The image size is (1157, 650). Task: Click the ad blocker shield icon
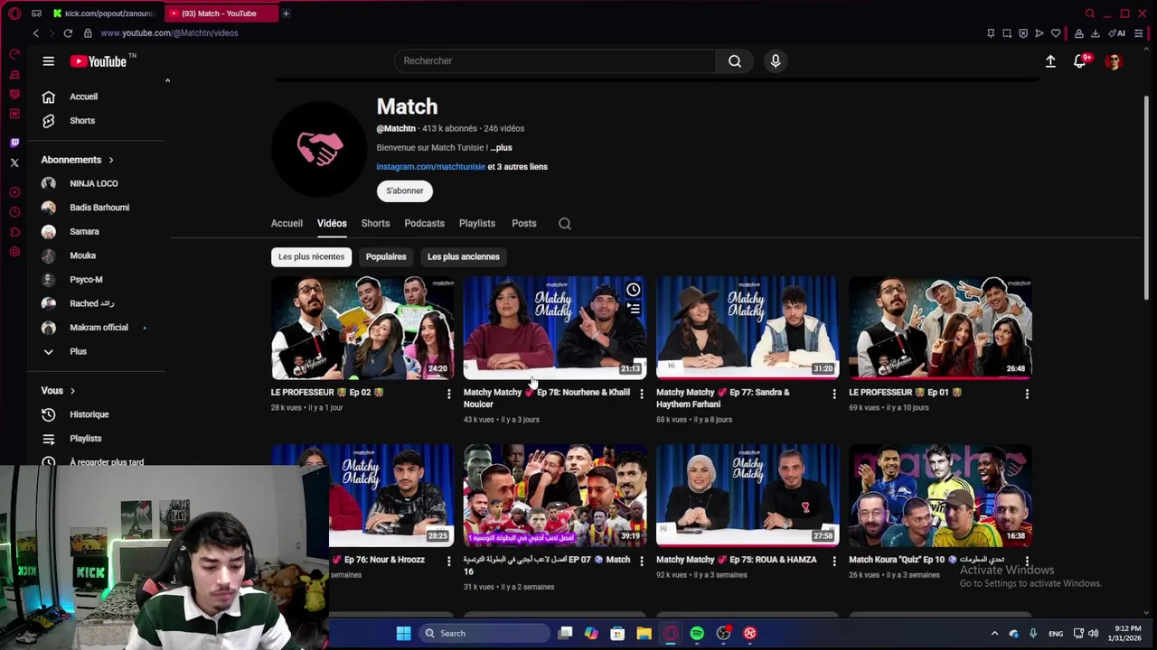pos(1023,33)
